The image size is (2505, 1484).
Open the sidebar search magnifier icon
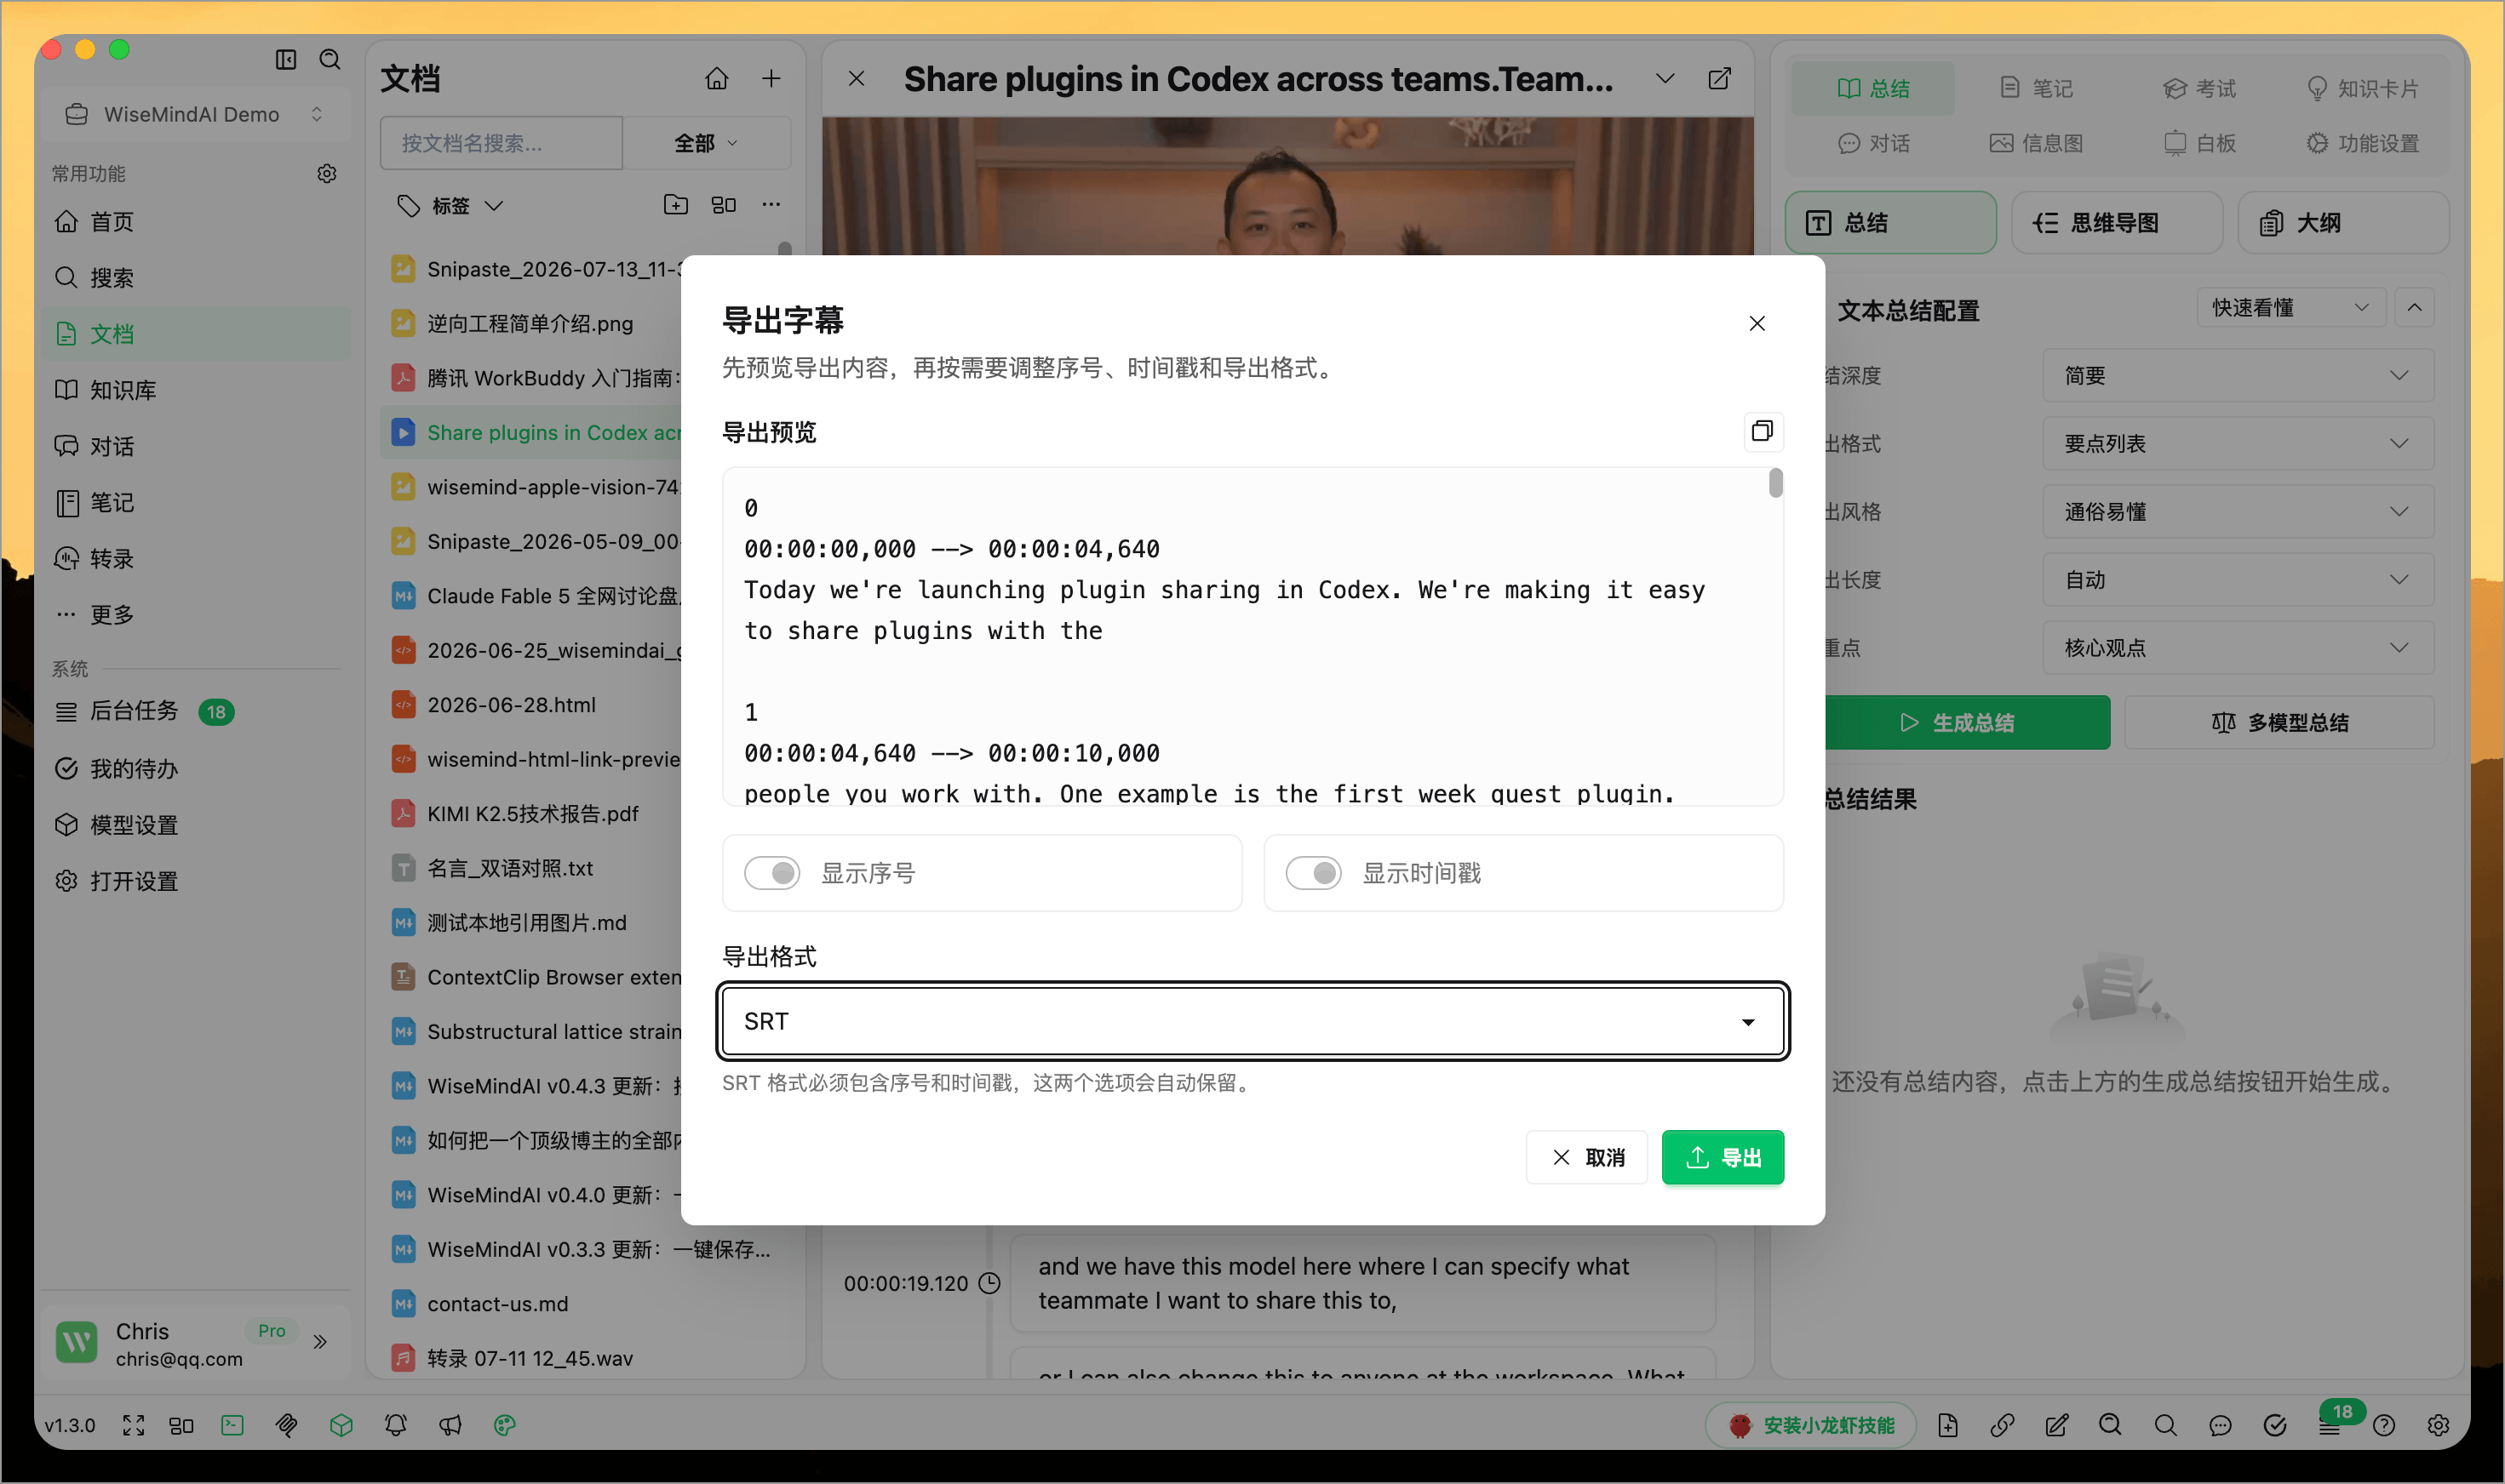[330, 60]
